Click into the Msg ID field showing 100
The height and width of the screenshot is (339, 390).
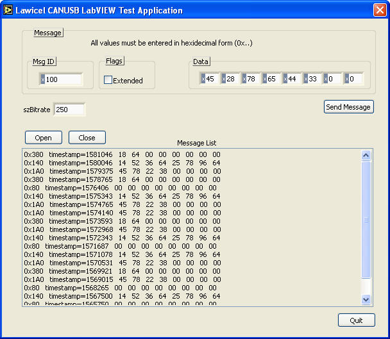click(64, 79)
